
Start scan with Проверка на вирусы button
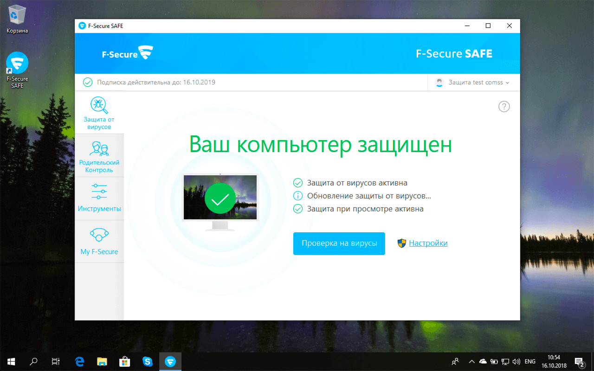click(339, 243)
